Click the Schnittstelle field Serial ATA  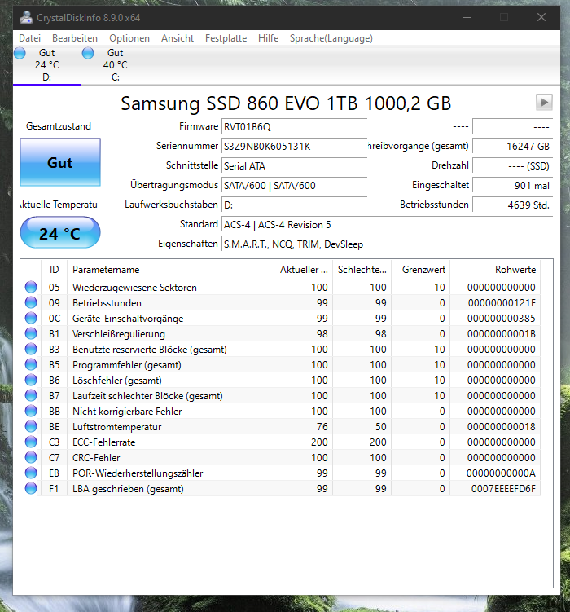click(294, 165)
